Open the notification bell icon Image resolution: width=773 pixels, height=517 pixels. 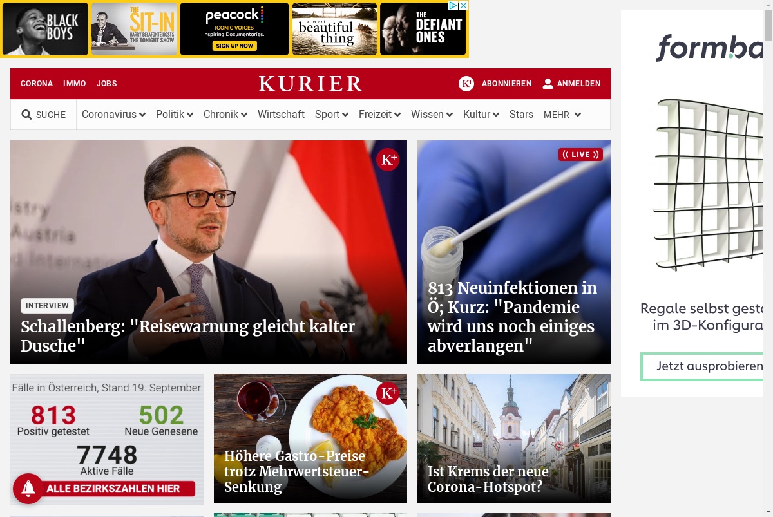click(28, 489)
